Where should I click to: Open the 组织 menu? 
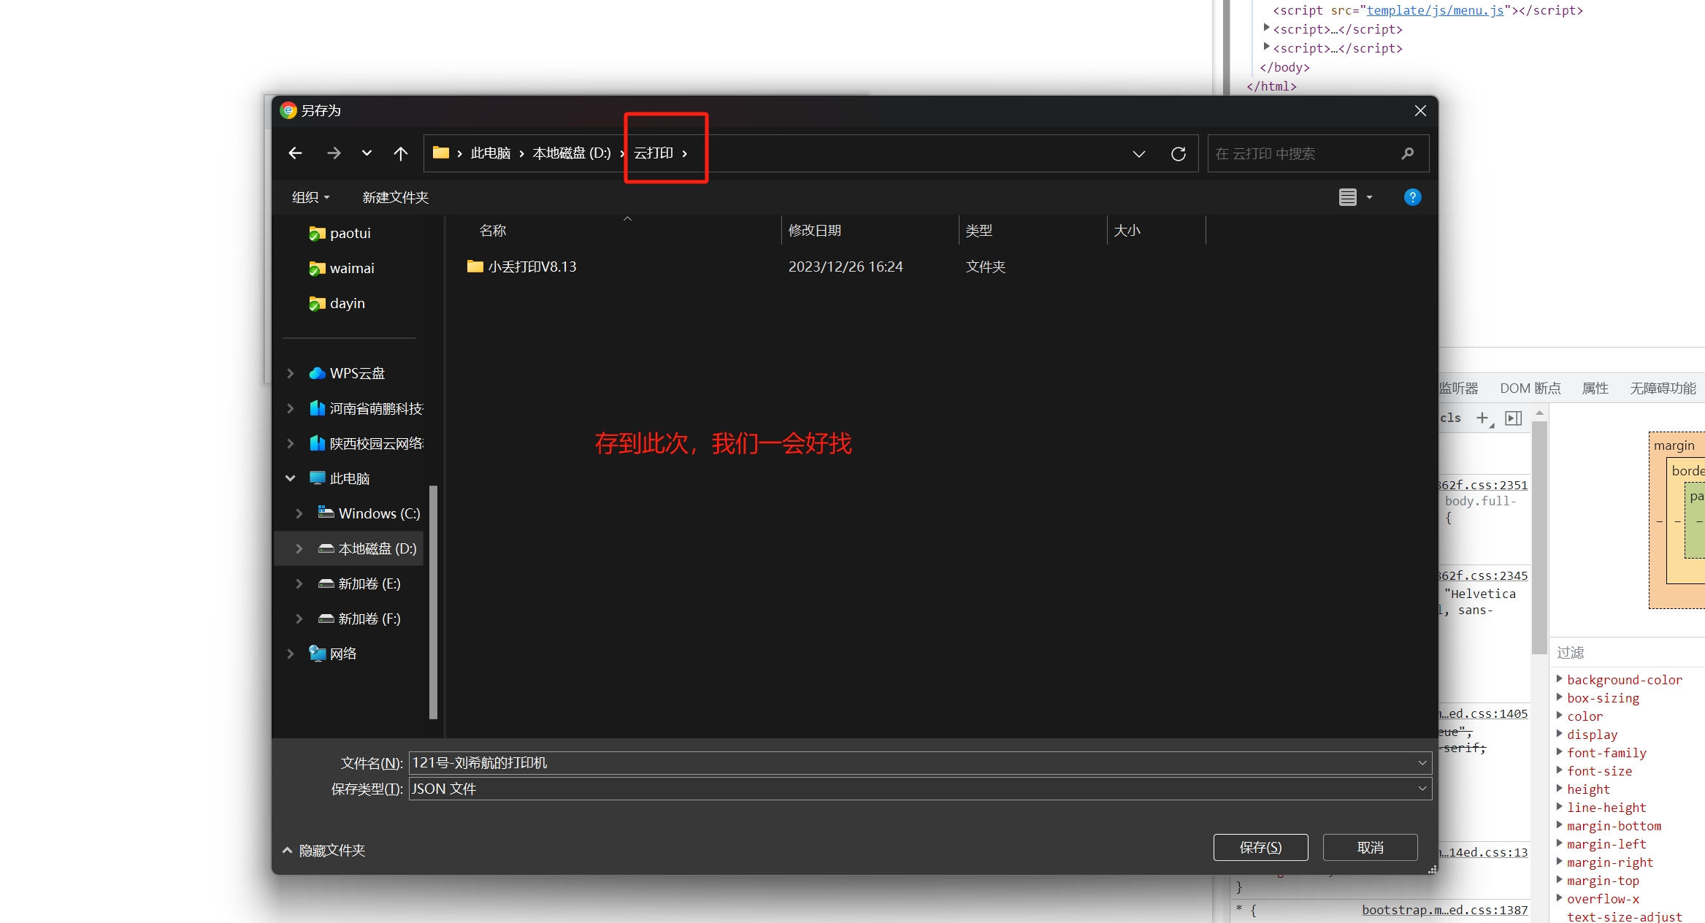click(310, 197)
